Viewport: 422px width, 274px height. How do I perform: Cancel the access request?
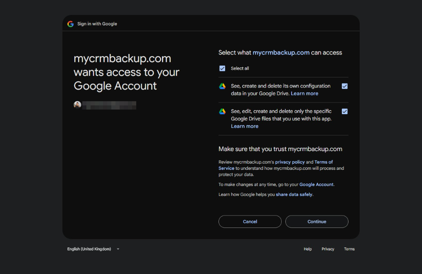[x=250, y=222]
